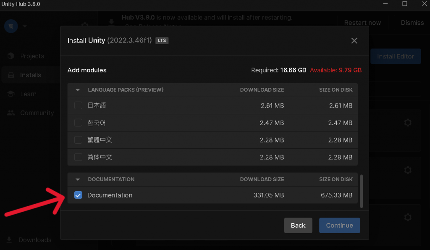430x250 pixels.
Task: Click the LTS badge in dialog title
Action: [162, 41]
